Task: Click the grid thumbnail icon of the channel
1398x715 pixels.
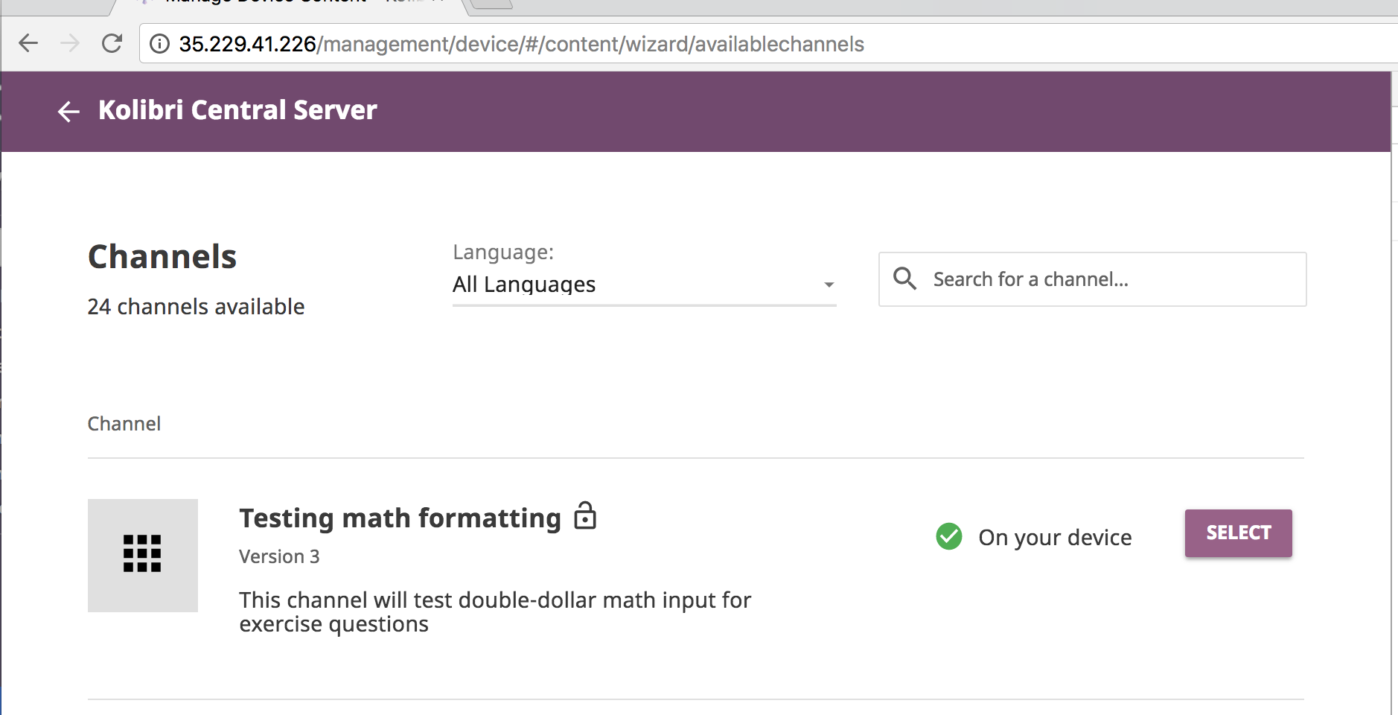Action: click(x=143, y=554)
